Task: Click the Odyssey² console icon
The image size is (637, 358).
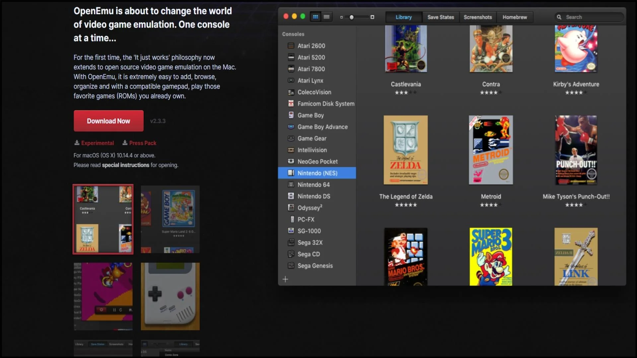Action: tap(291, 208)
